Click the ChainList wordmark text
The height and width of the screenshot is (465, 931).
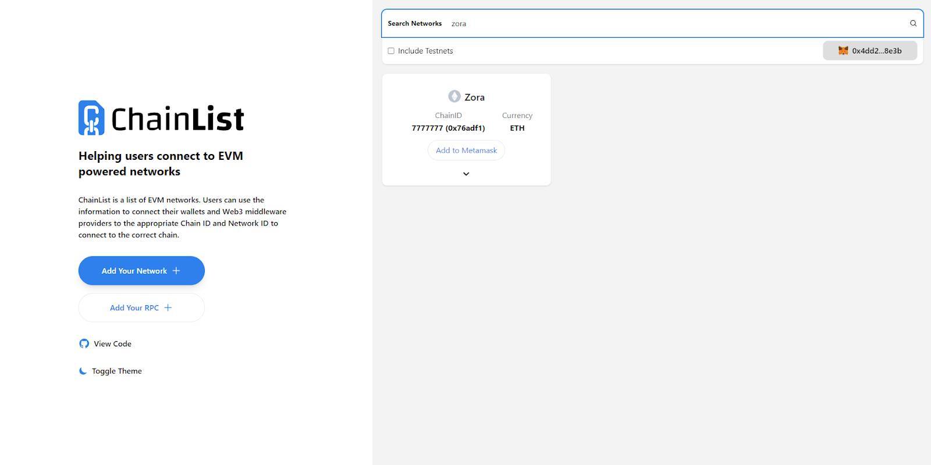pos(177,119)
